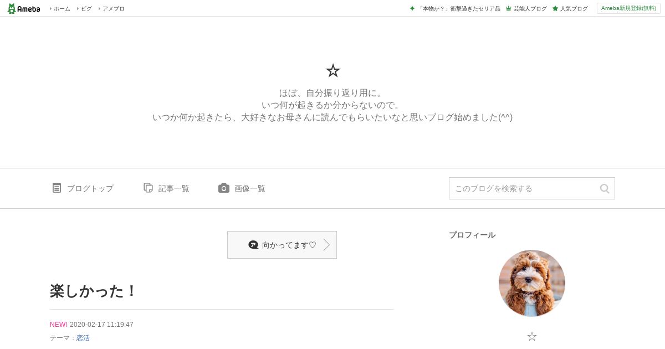Click the dog profile picture

point(532,283)
